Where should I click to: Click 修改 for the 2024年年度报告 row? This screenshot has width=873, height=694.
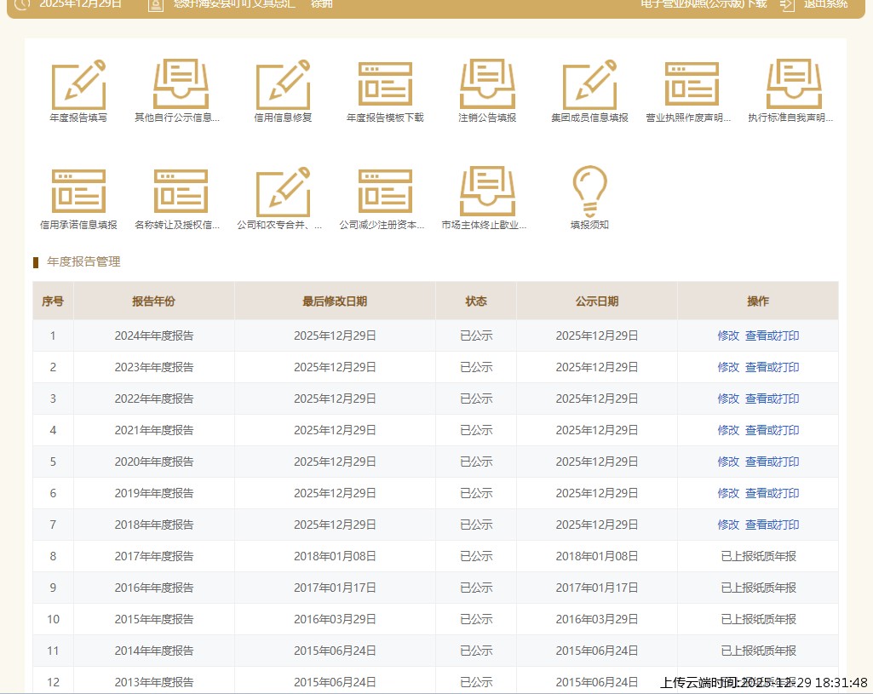pyautogui.click(x=728, y=336)
